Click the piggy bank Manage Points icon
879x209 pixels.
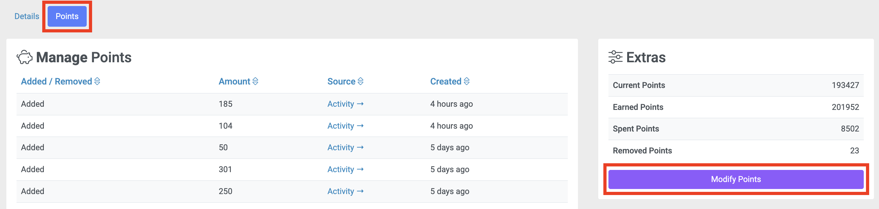(24, 57)
